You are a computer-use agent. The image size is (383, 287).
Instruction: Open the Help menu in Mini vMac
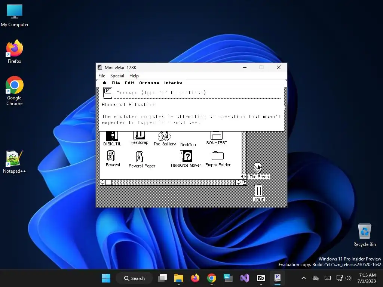click(x=134, y=76)
